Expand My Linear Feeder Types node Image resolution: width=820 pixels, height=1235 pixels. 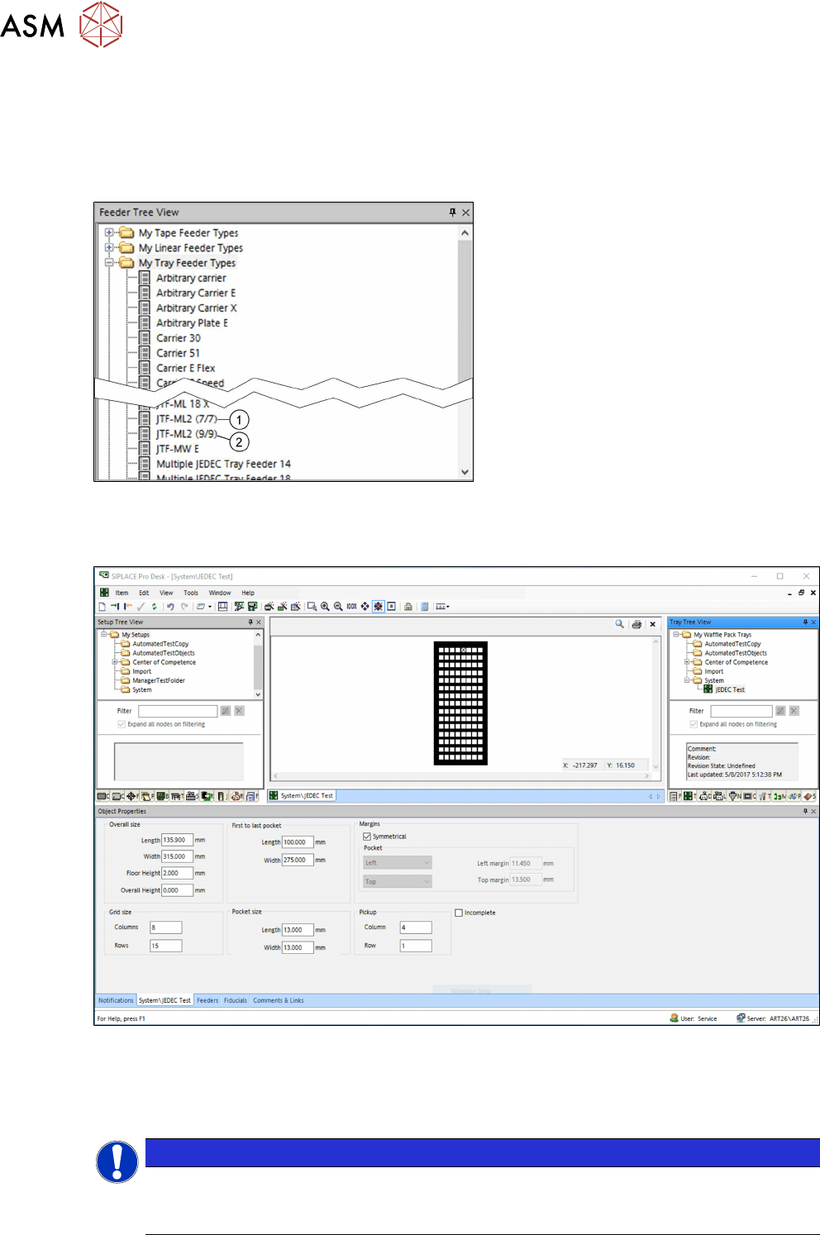109,248
